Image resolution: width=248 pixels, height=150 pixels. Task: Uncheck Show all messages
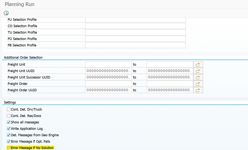tap(9, 122)
